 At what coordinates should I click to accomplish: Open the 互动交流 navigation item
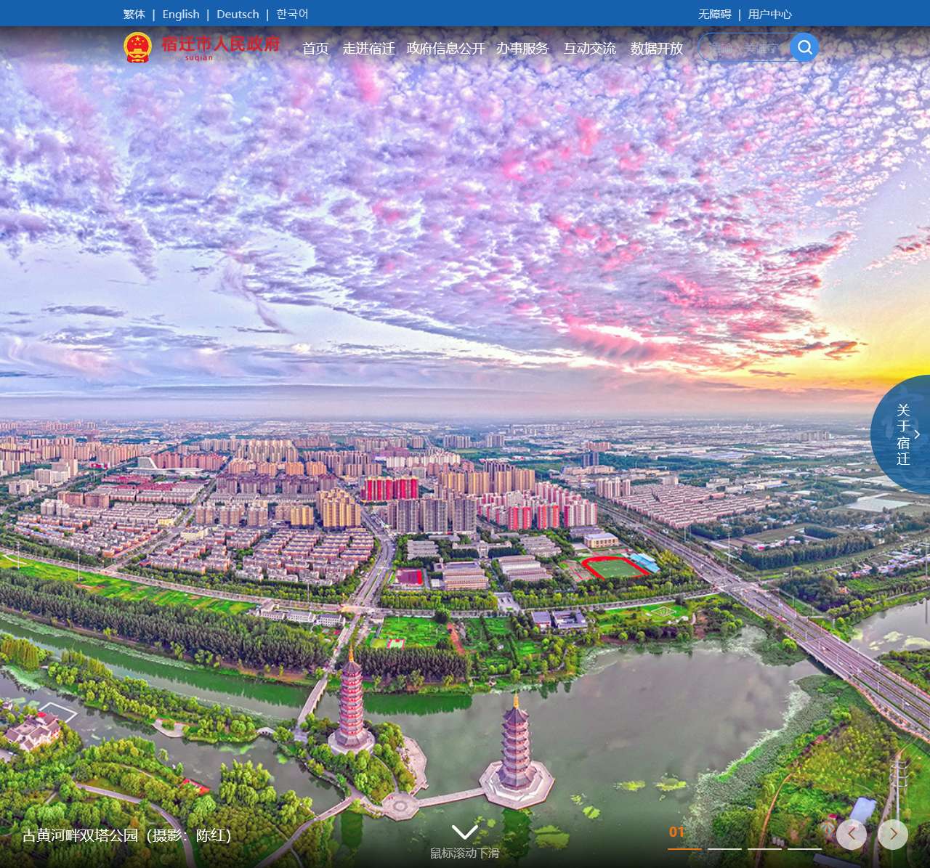pyautogui.click(x=589, y=49)
